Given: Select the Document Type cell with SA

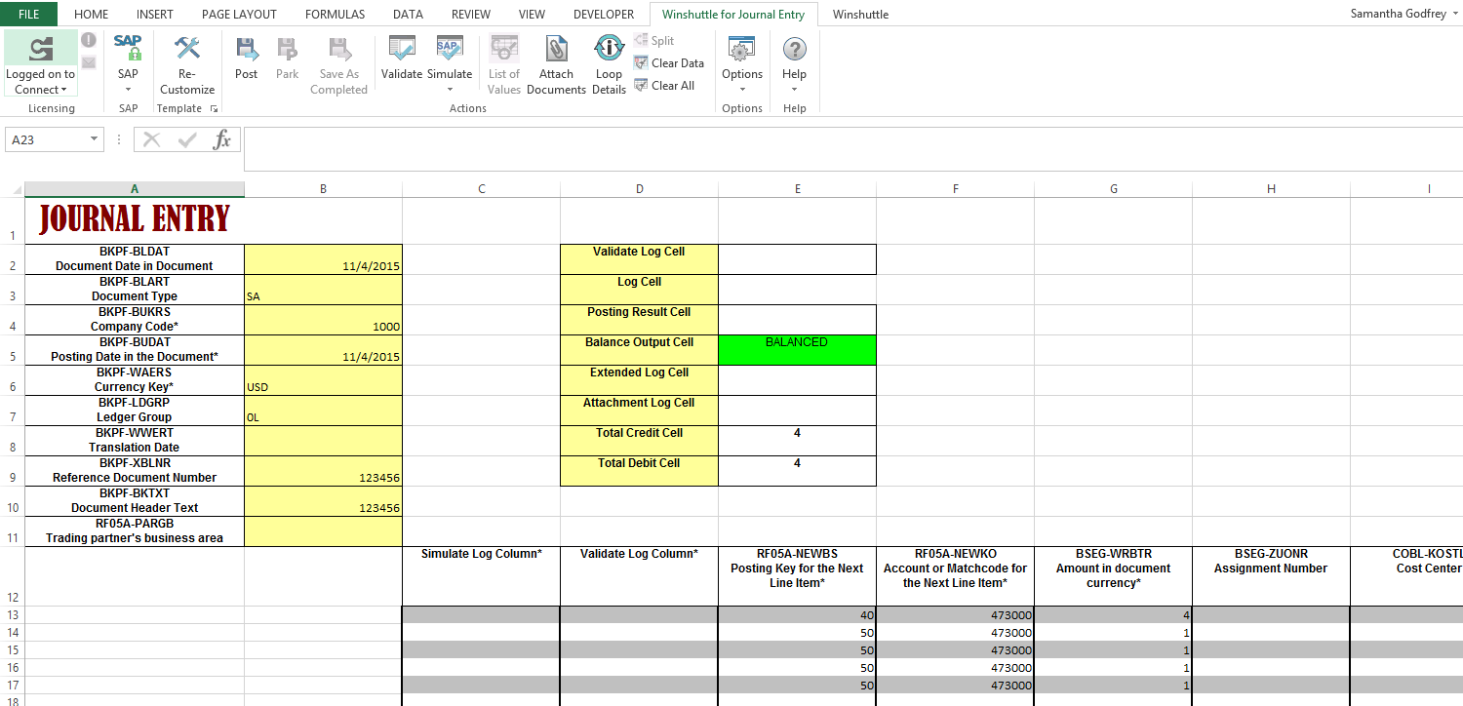Looking at the screenshot, I should (x=323, y=290).
